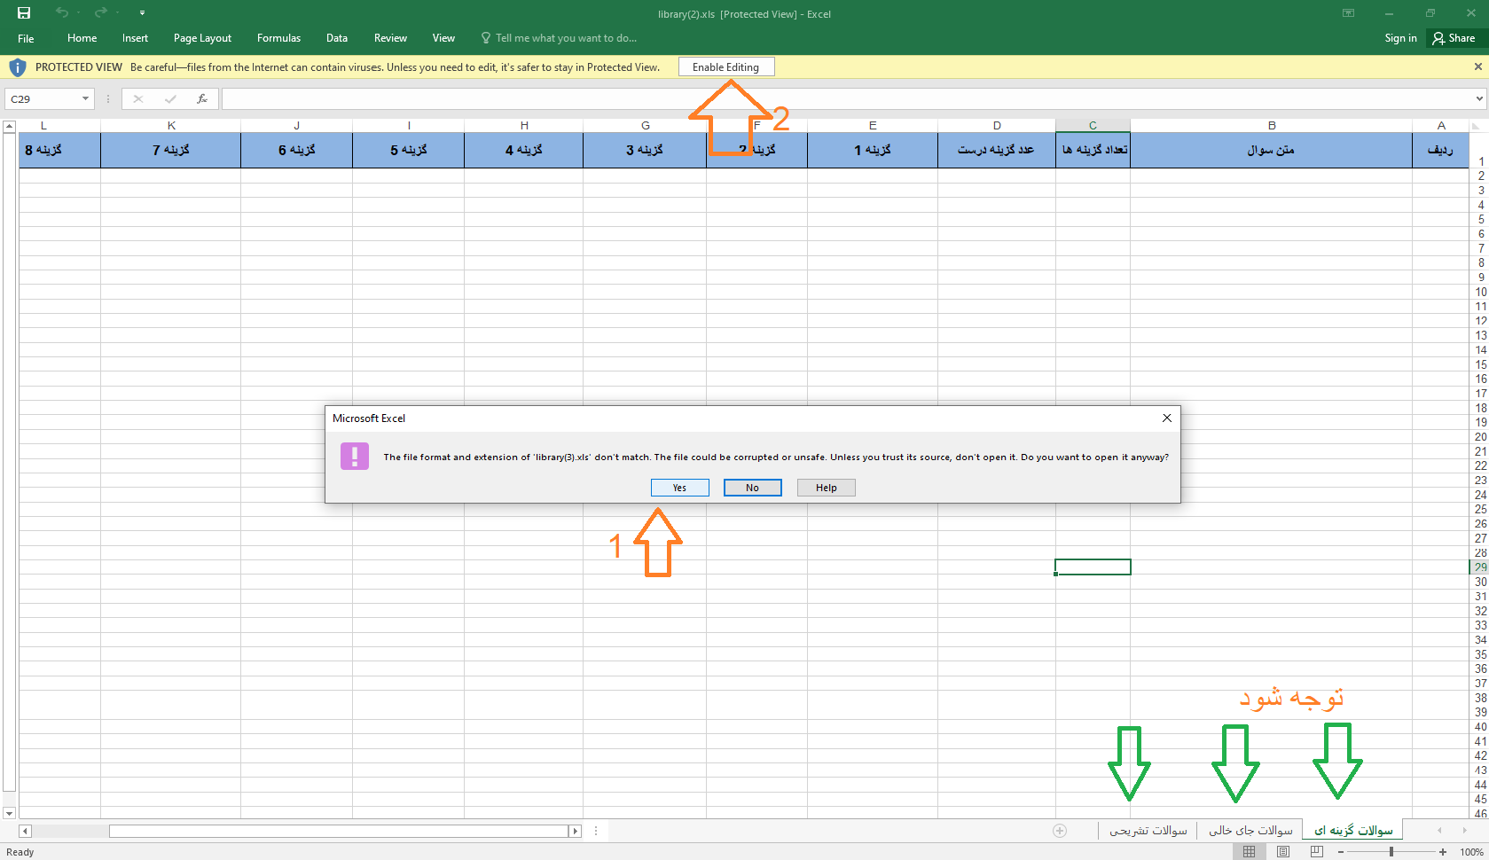The width and height of the screenshot is (1489, 860).
Task: Click the Tell me what you want search box
Action: click(559, 38)
